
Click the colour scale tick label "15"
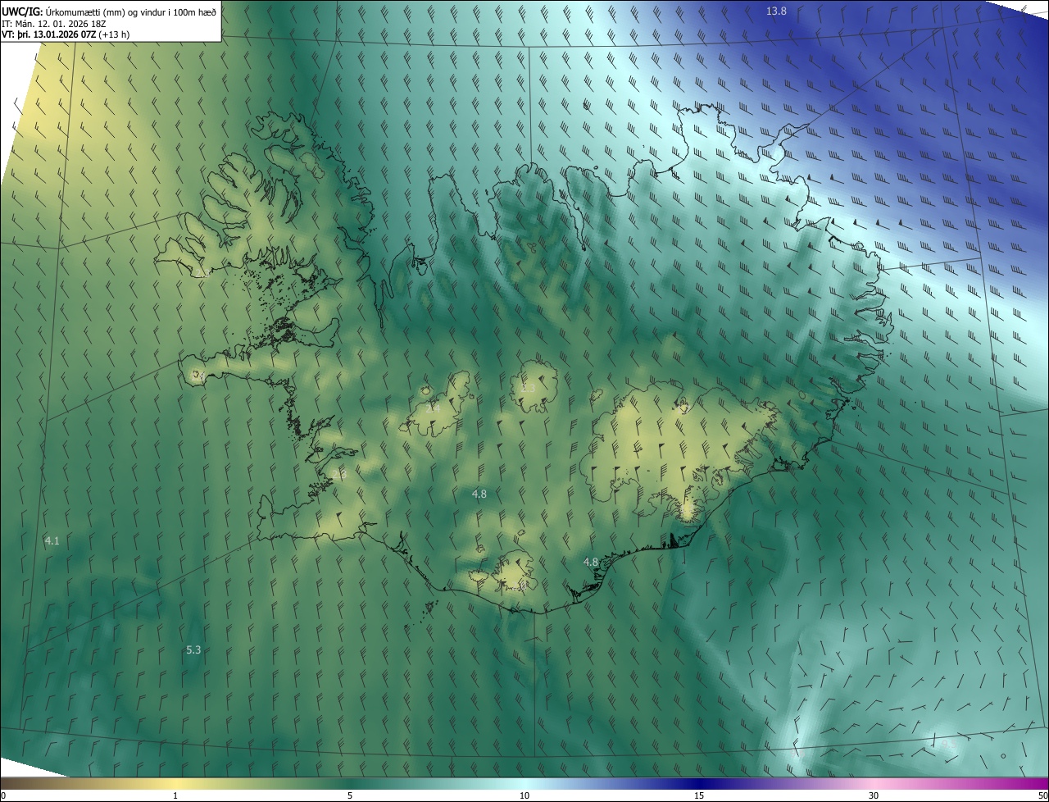(699, 795)
